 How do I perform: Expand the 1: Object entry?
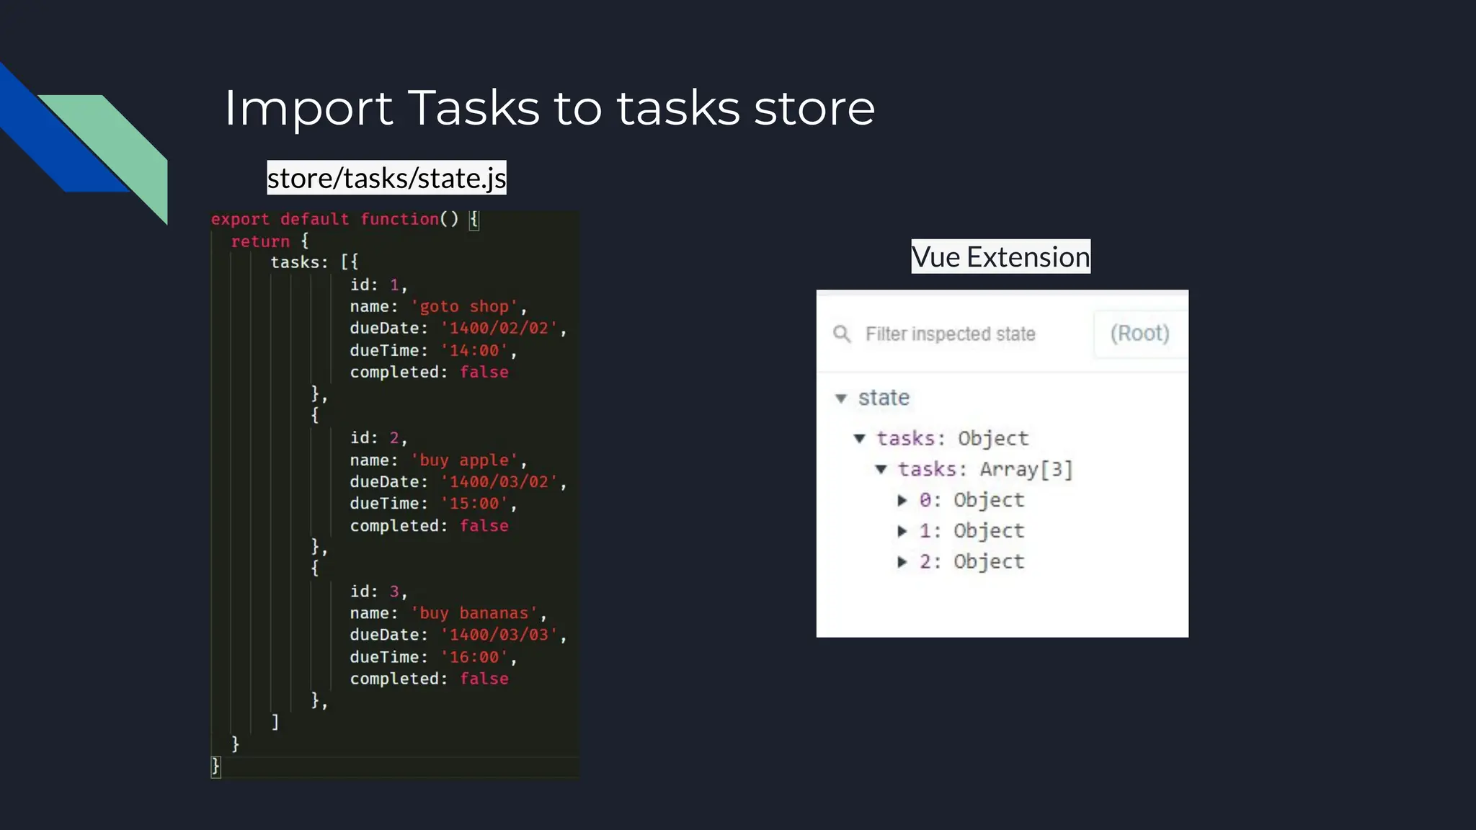point(902,531)
